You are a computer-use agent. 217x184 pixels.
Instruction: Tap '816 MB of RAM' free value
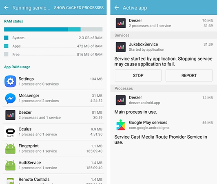pyautogui.click(x=90, y=54)
